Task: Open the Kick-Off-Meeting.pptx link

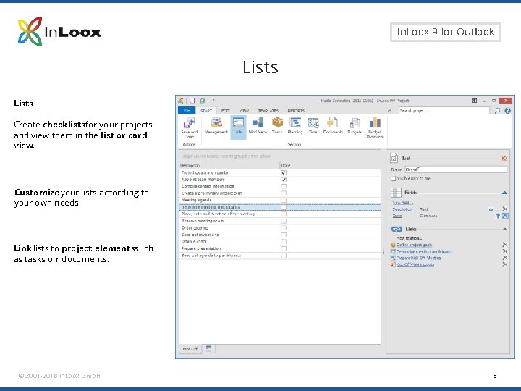Action: pyautogui.click(x=415, y=264)
